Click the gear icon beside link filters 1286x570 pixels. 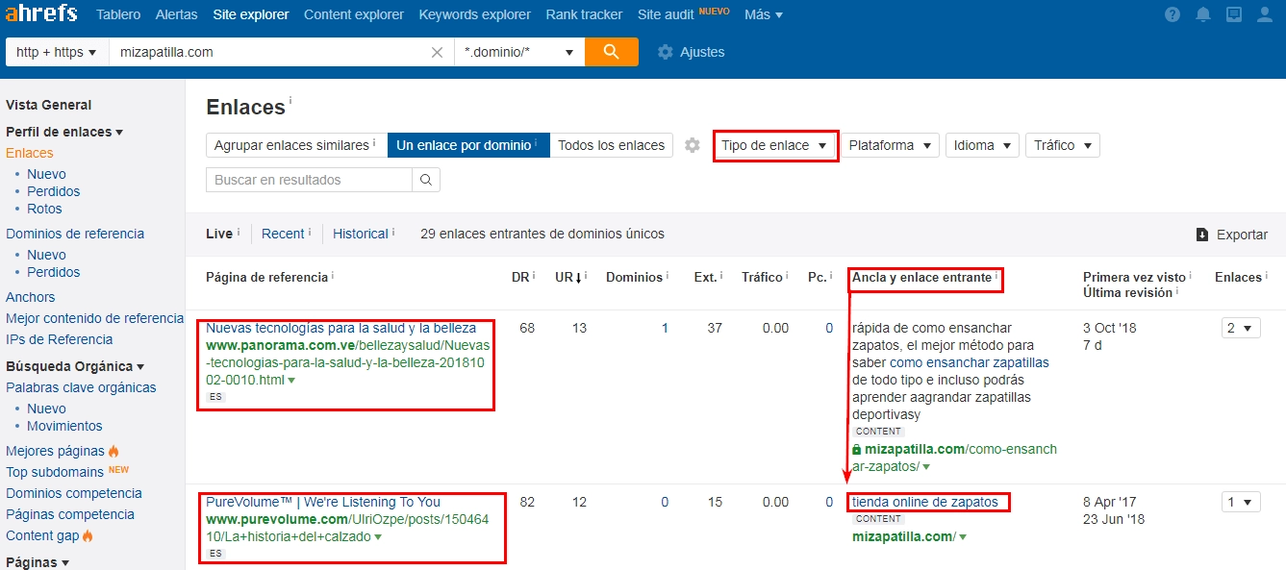point(693,145)
